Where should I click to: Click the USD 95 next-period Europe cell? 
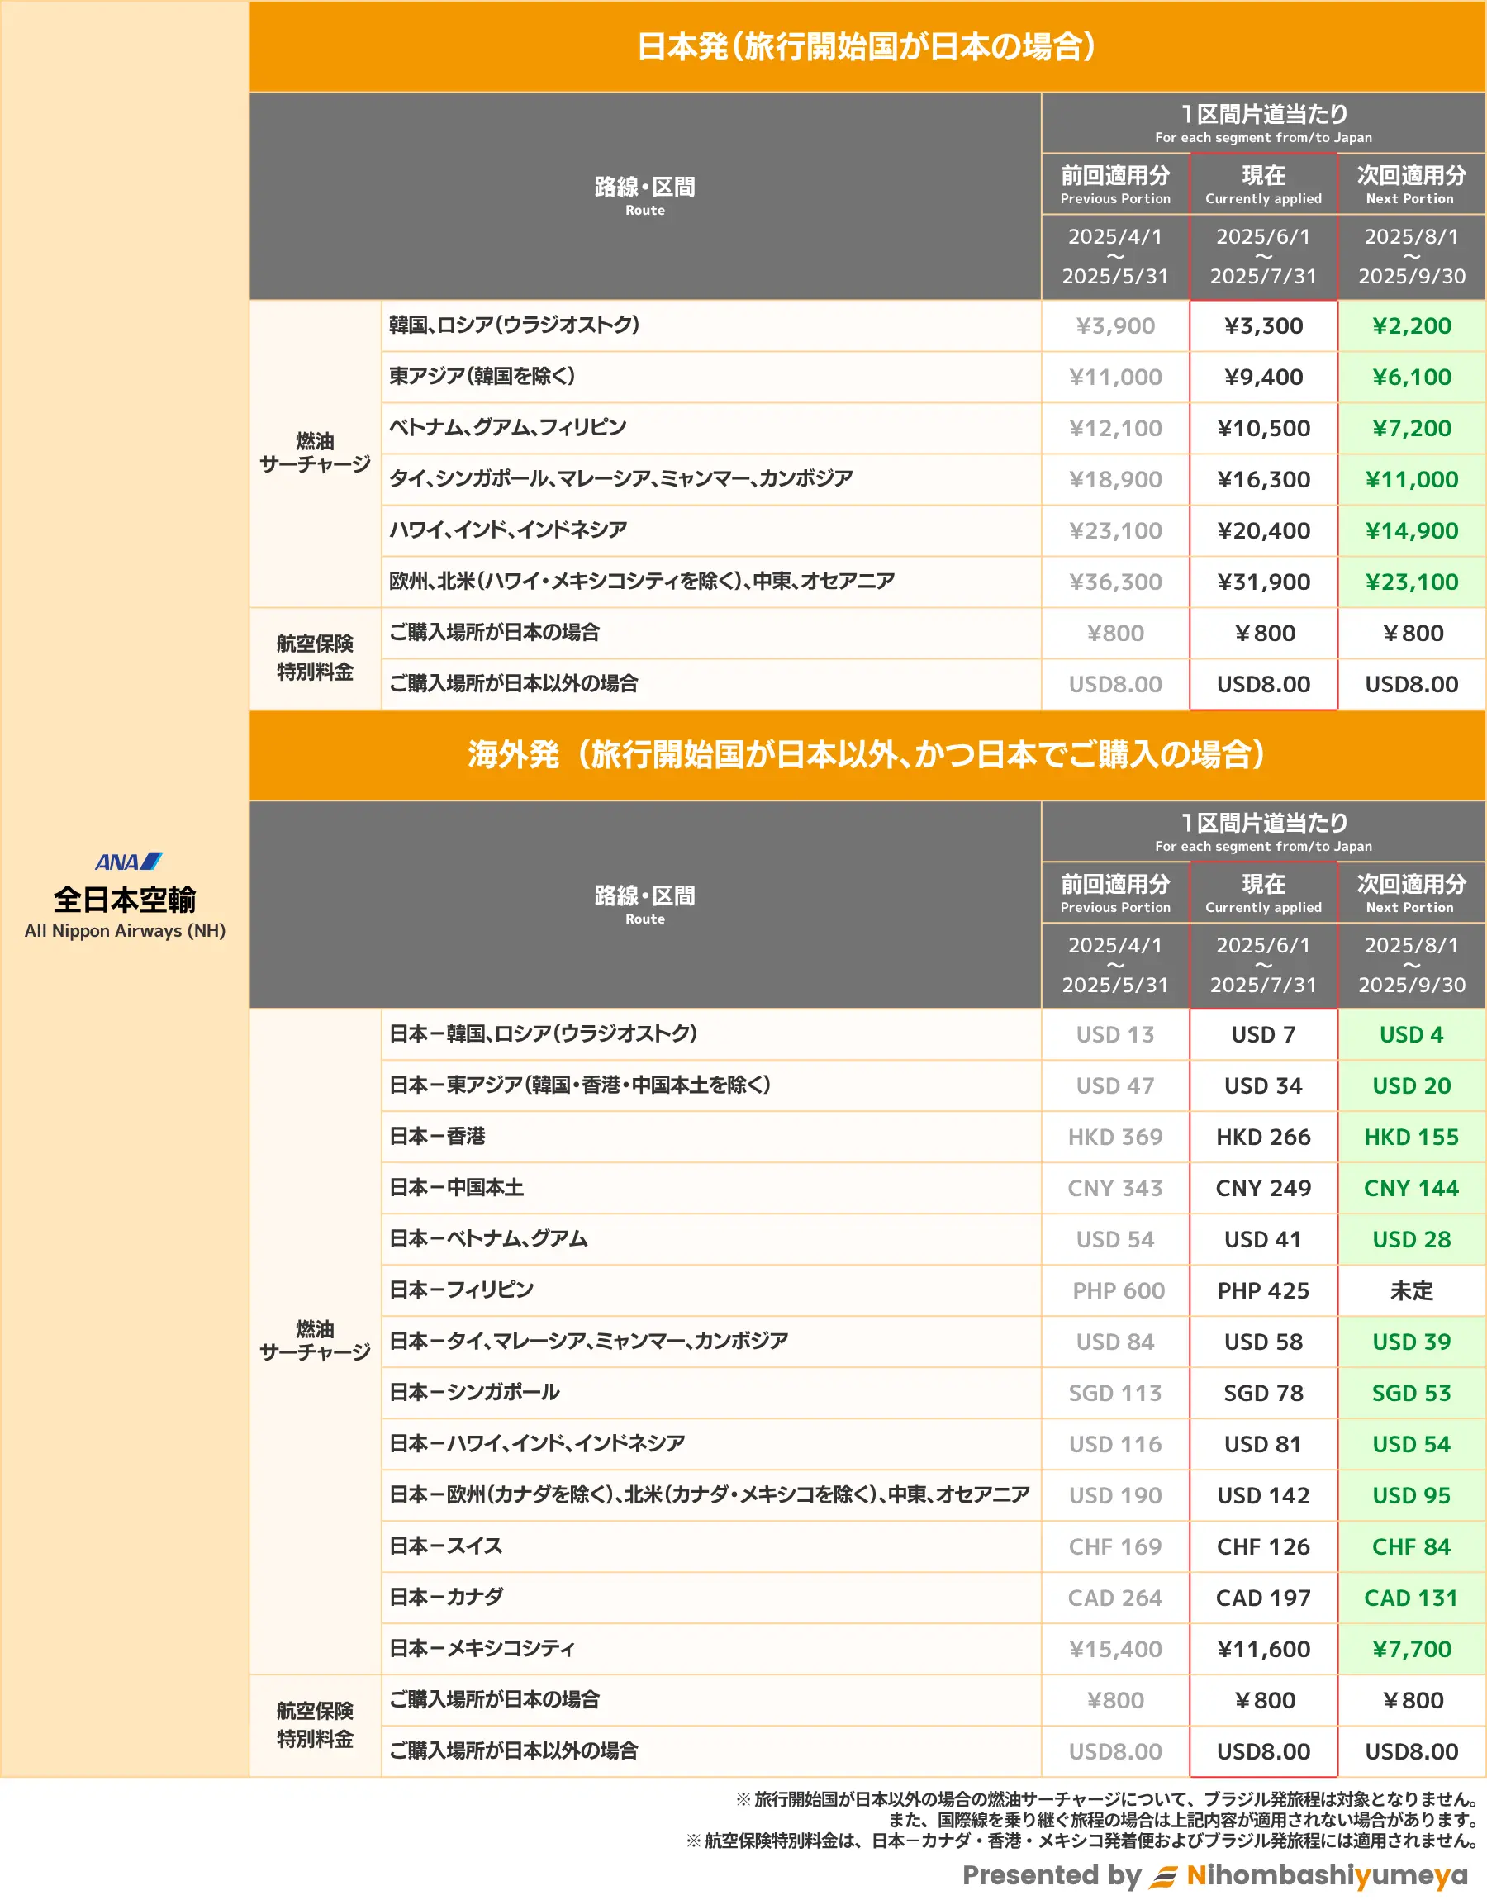tap(1411, 1496)
